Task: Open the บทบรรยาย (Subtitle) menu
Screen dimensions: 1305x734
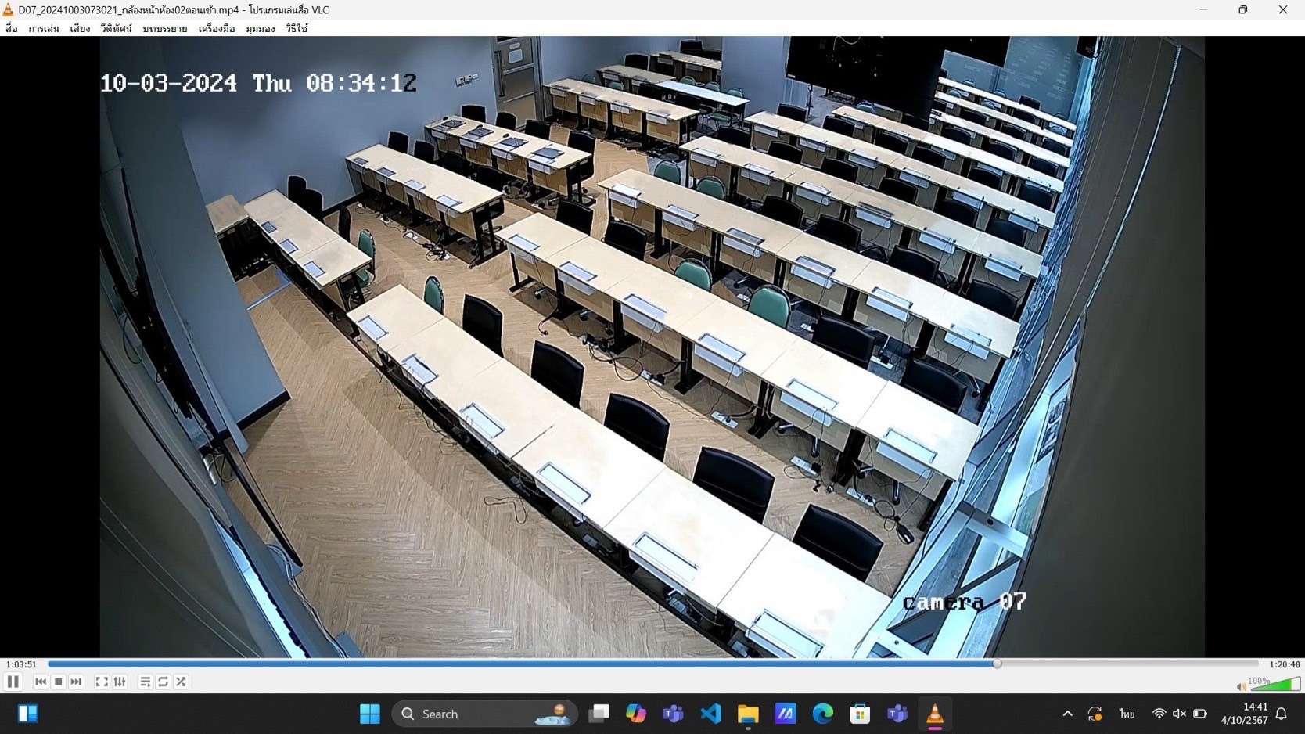Action: coord(164,28)
